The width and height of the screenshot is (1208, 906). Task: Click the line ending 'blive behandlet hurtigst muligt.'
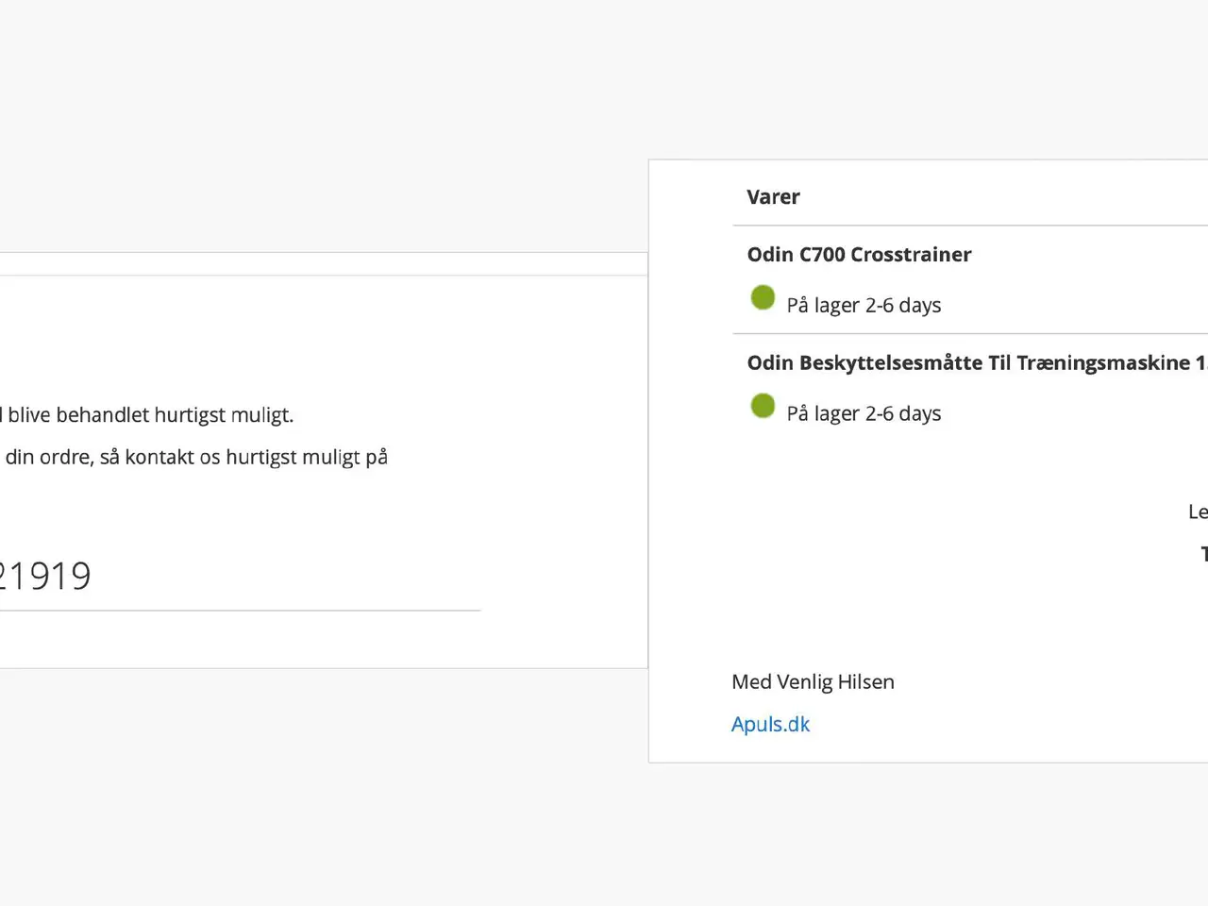tap(147, 415)
